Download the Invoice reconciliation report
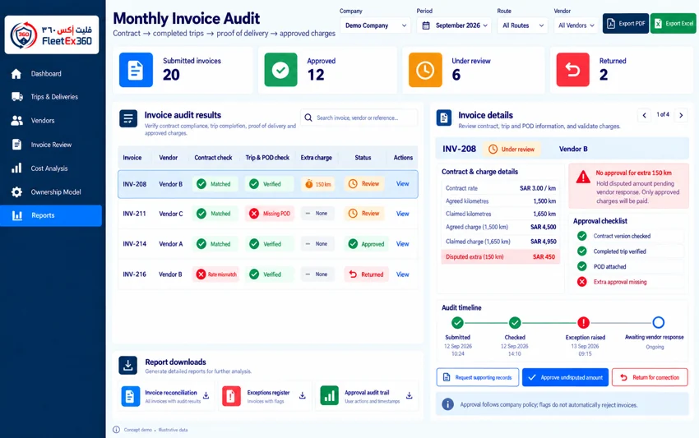 pos(206,395)
